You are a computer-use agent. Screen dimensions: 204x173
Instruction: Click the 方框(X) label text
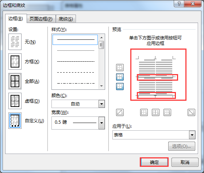pyautogui.click(x=32, y=62)
